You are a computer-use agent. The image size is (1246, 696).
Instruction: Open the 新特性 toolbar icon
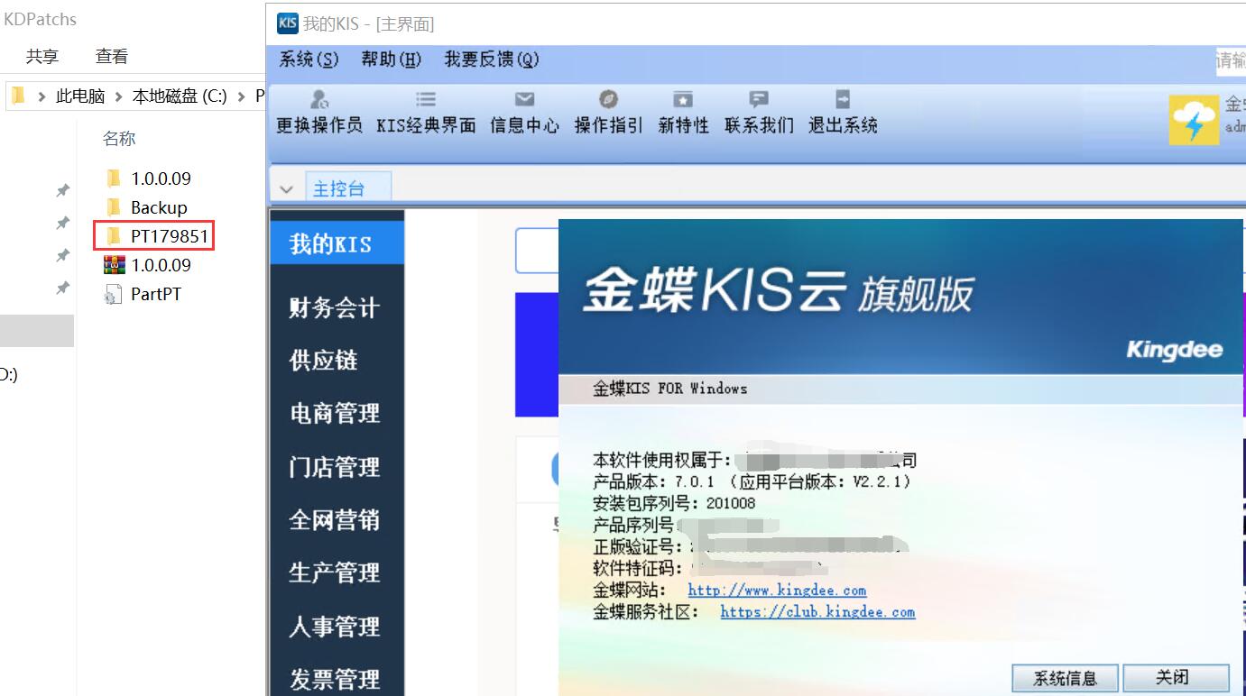tap(684, 99)
